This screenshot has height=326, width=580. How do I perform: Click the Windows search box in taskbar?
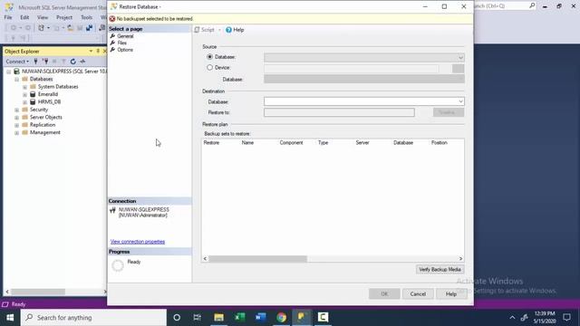tap(93, 317)
